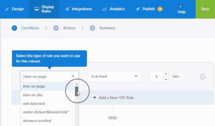The image size is (215, 126).
Task: Go to the Actions step
Action: (64, 28)
